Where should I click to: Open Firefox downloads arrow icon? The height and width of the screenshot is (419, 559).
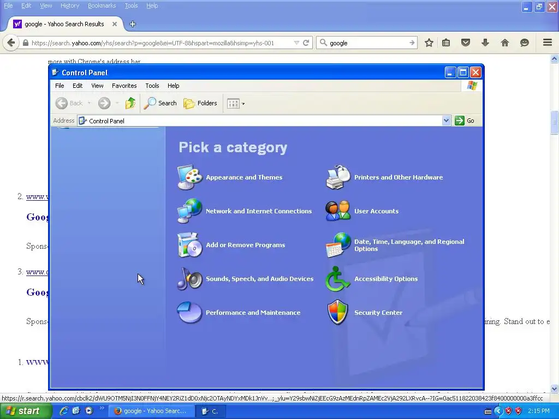point(485,43)
